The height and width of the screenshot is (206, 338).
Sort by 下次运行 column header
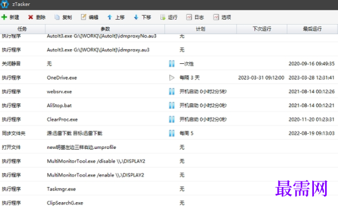262,29
